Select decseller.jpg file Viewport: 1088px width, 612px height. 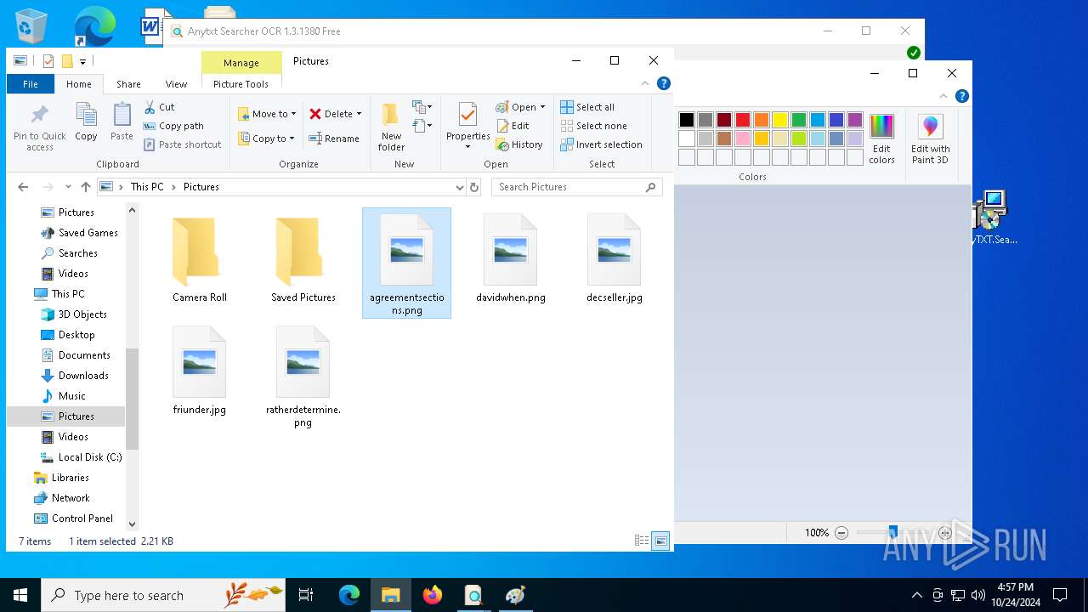(615, 259)
